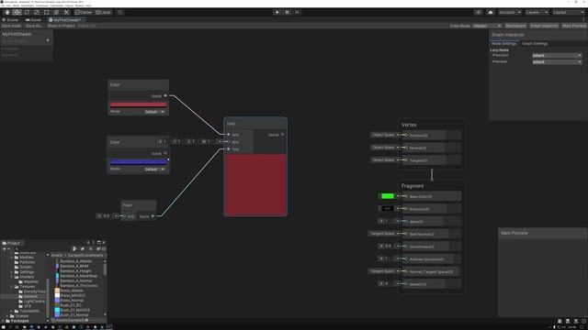Select the Scale tool in Unity toolbar
This screenshot has height=330, width=588.
(x=37, y=12)
